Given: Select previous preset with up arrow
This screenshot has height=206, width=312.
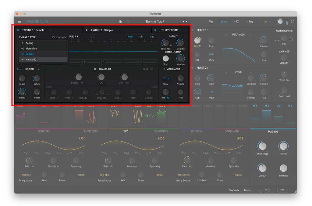Looking at the screenshot, I should (183, 22).
